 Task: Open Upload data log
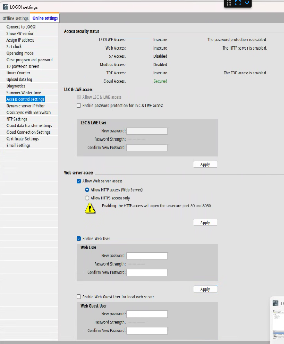(19, 79)
